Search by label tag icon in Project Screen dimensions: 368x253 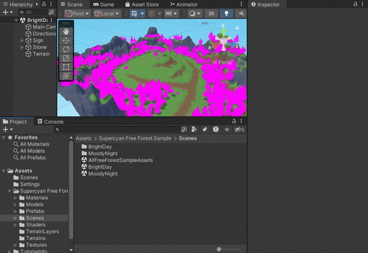coord(205,129)
